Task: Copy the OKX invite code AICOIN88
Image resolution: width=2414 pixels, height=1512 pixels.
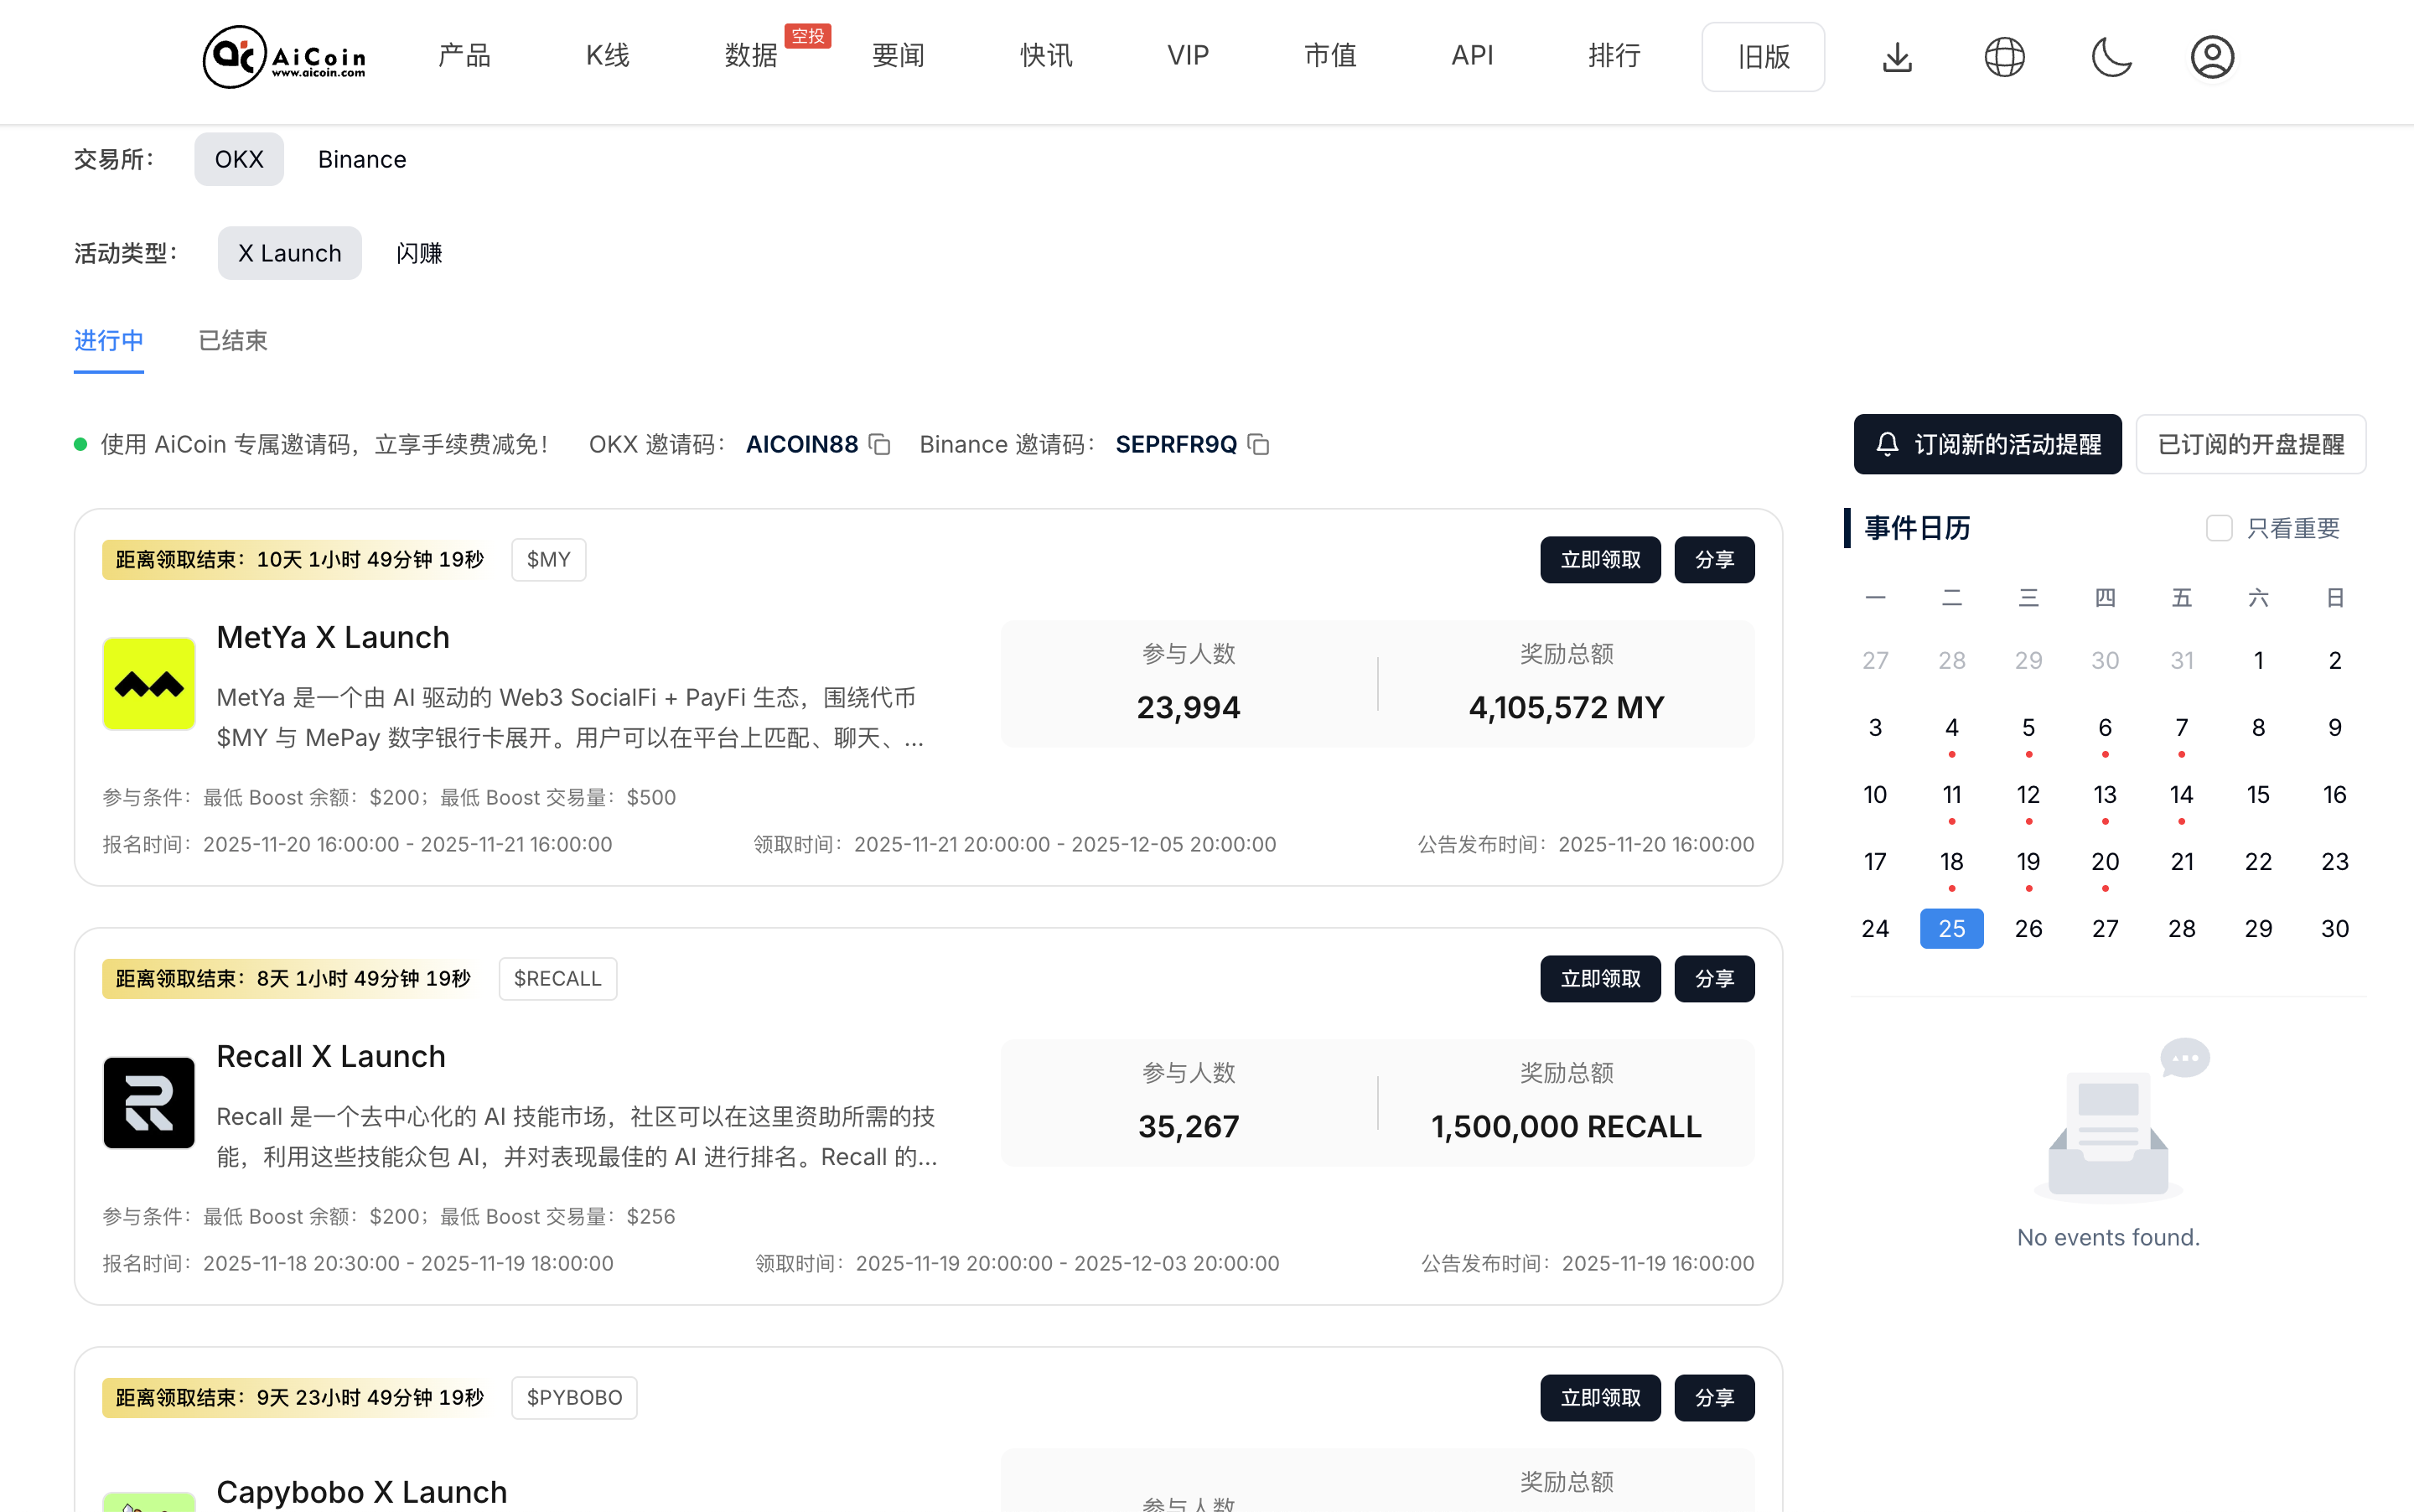Action: pyautogui.click(x=880, y=444)
